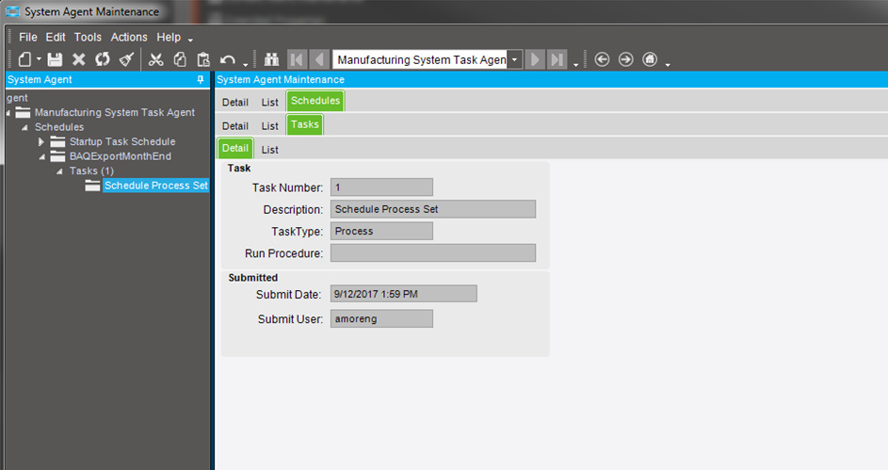Click the Forward circular arrow icon

(x=626, y=59)
